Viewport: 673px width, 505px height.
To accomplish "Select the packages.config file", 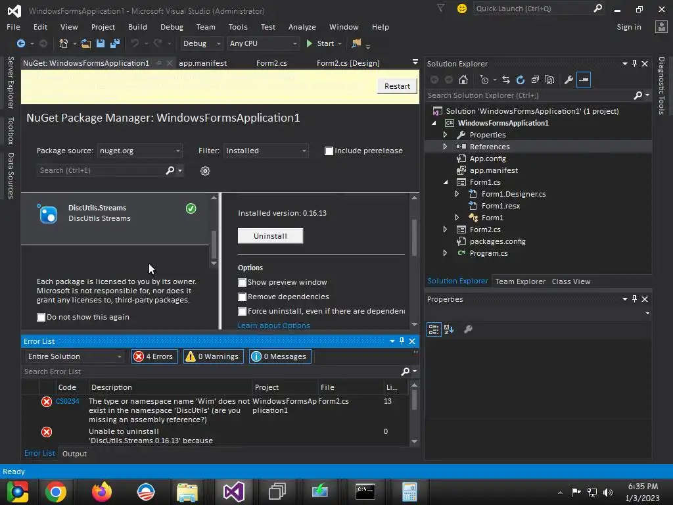I will (x=498, y=241).
